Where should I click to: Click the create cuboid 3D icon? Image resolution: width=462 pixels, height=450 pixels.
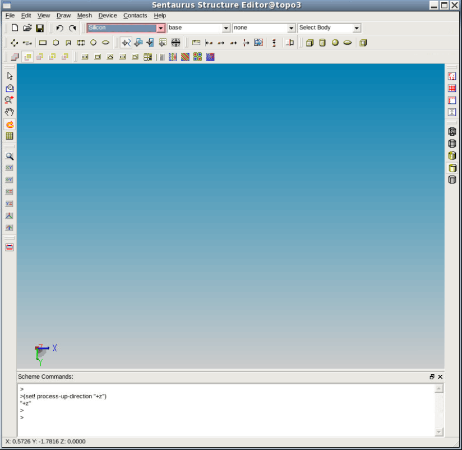pos(309,43)
